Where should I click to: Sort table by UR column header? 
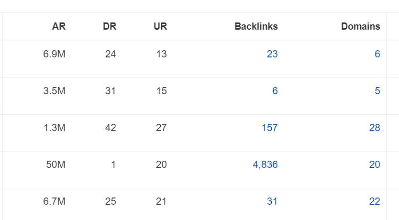coord(160,26)
